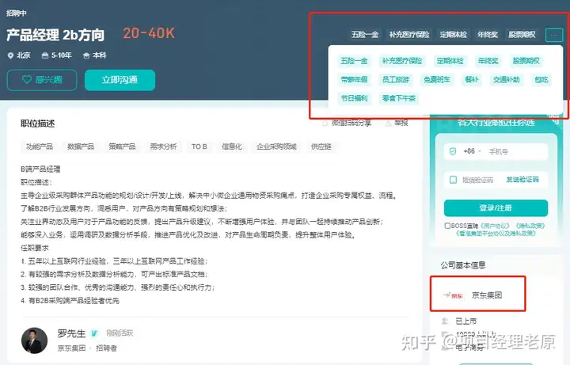This screenshot has height=365, width=570.
Task: Click the verified badge next to 罗先生
Action: coord(94,333)
